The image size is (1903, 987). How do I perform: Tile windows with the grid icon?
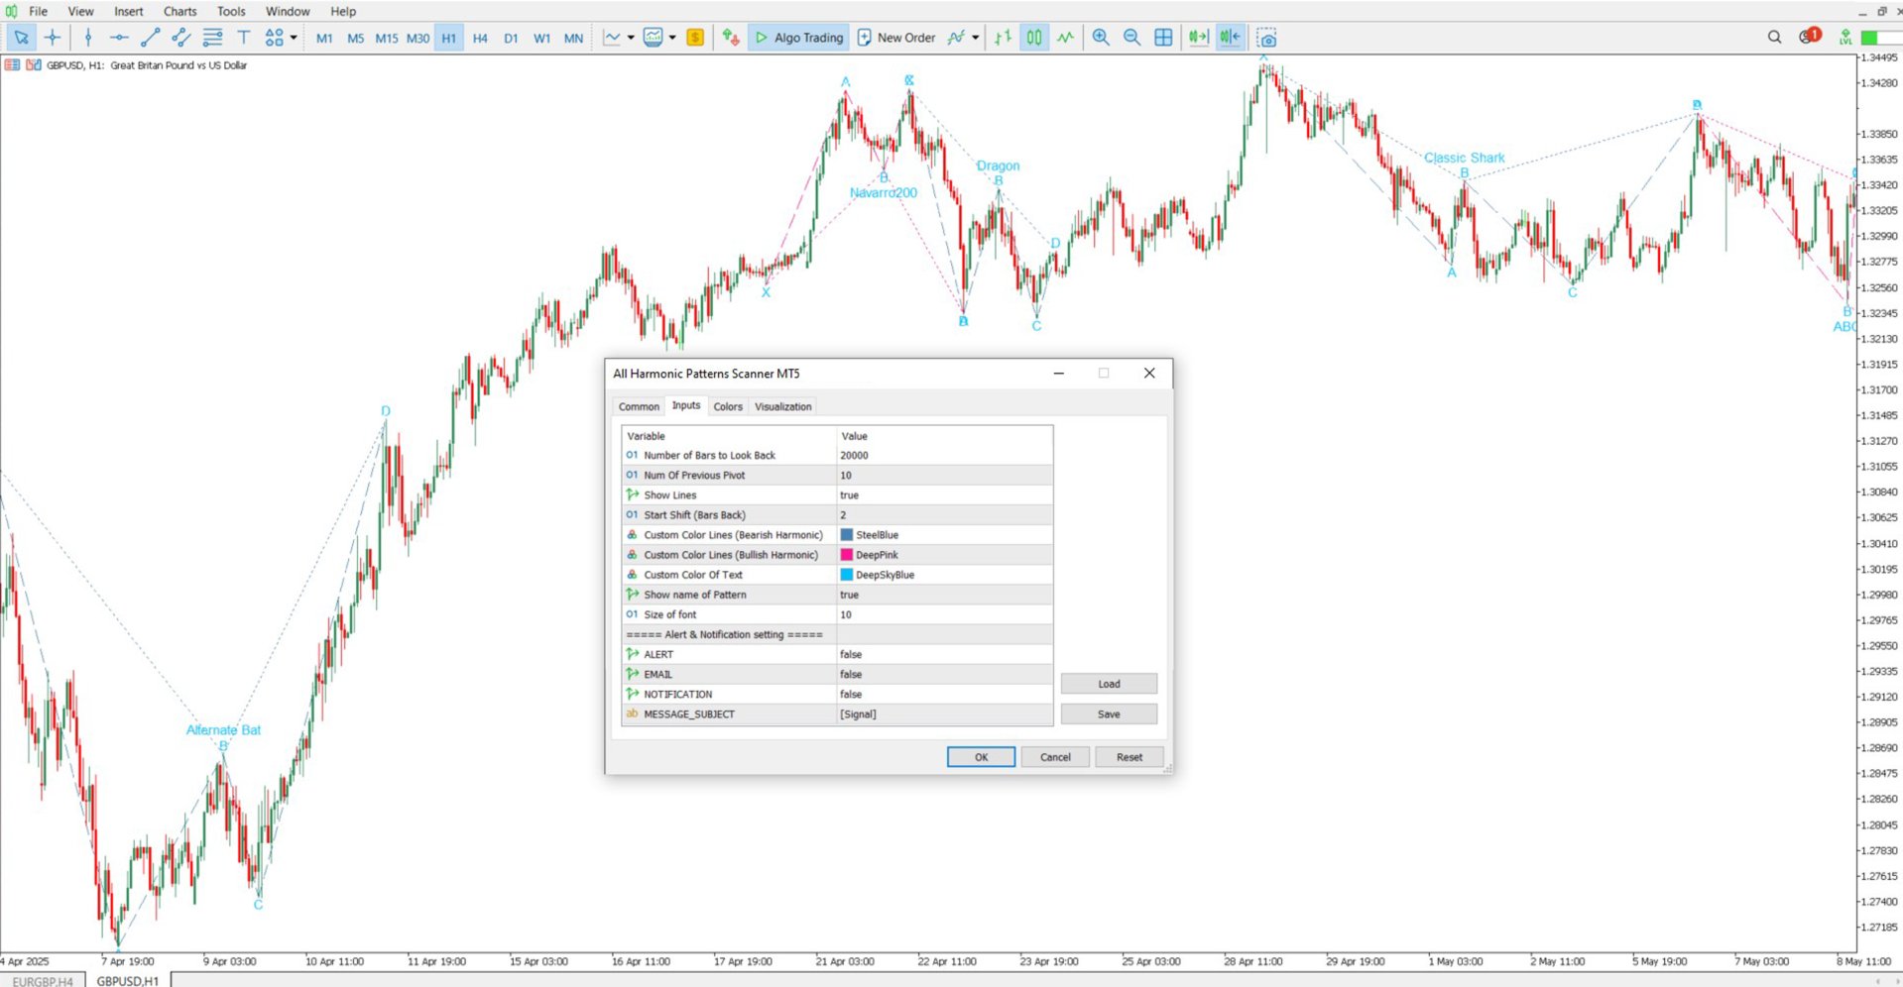pos(1163,38)
